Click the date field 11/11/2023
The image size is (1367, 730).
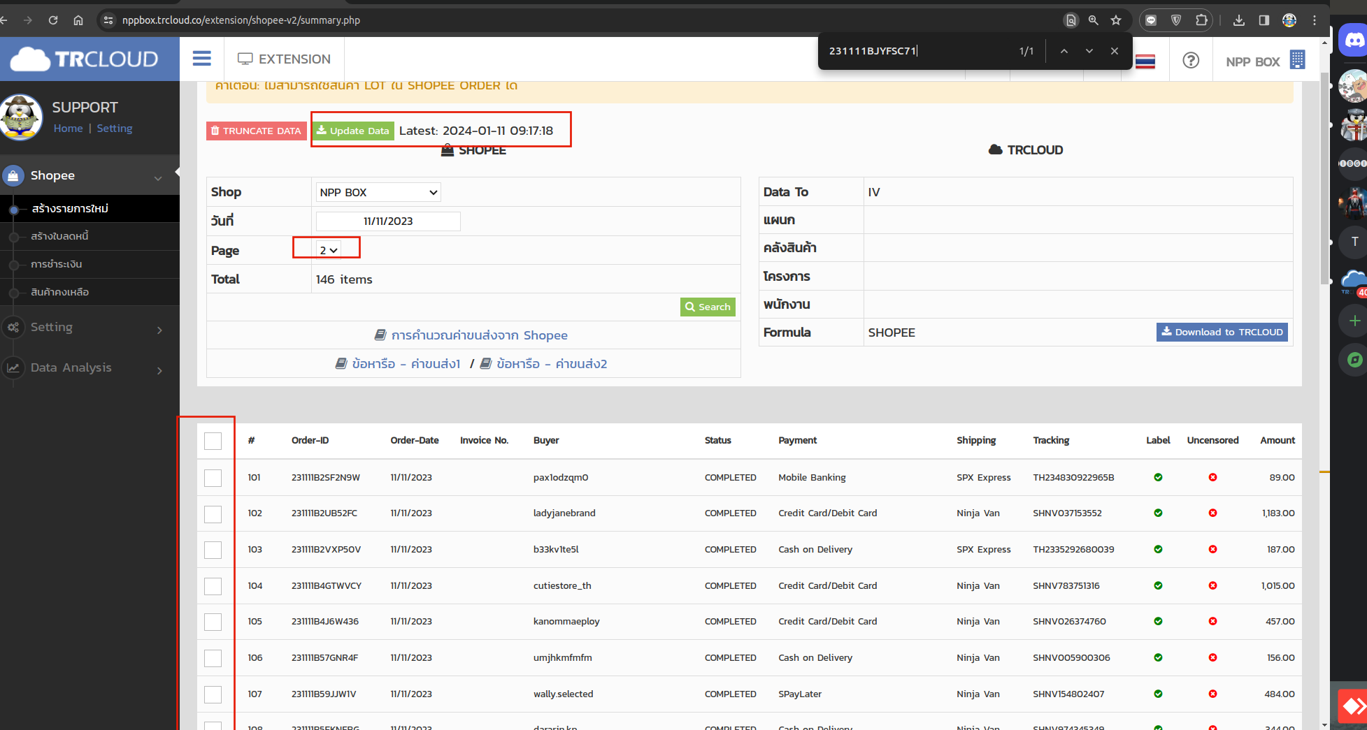tap(388, 221)
